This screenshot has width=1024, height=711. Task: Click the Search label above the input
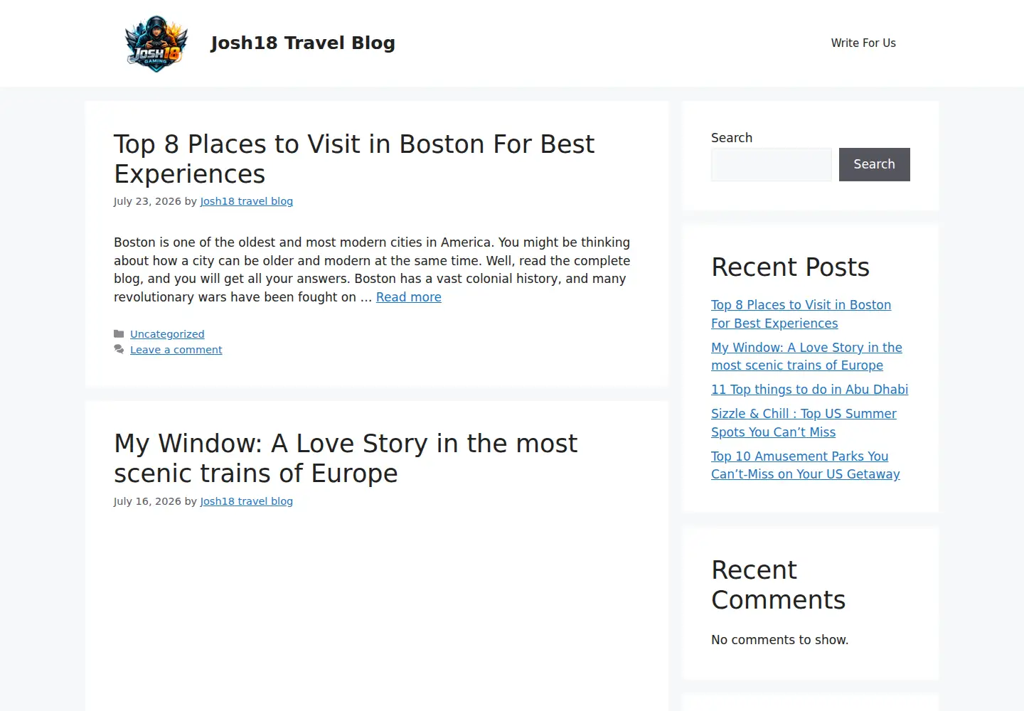coord(732,138)
